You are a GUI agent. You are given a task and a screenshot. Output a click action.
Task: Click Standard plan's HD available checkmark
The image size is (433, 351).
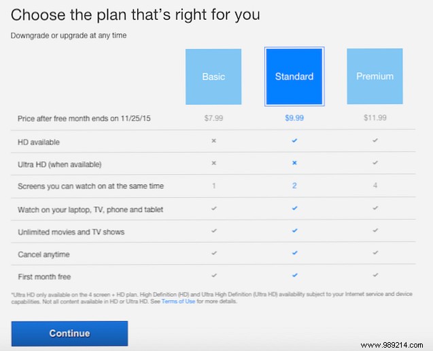pyautogui.click(x=294, y=141)
